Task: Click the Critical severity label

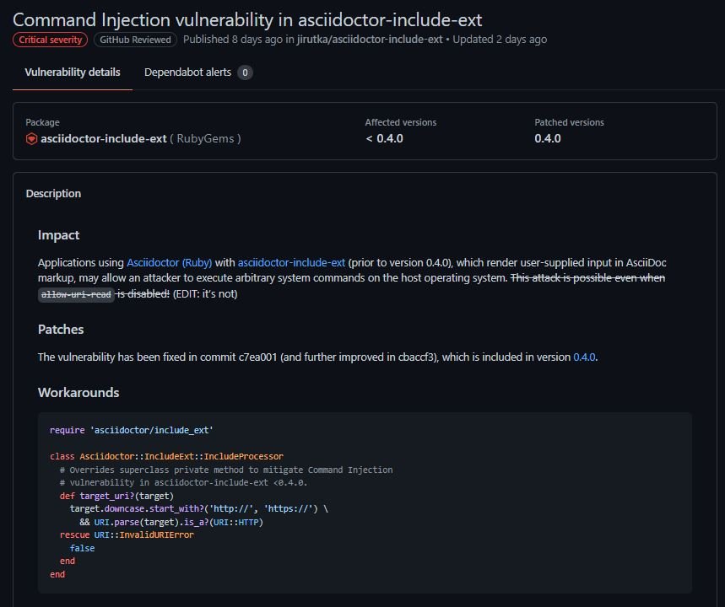Action: point(51,40)
